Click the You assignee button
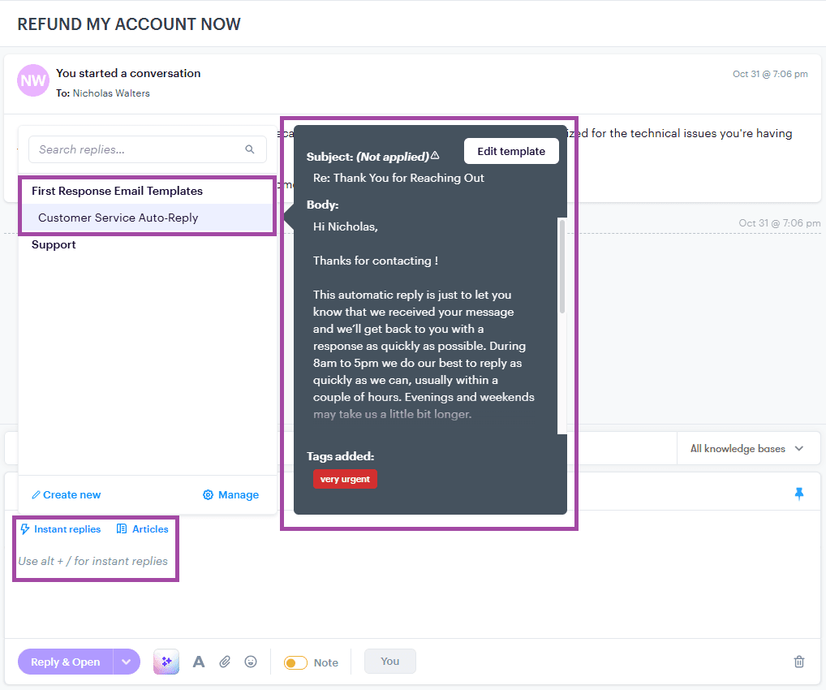This screenshot has width=826, height=690. pos(389,662)
